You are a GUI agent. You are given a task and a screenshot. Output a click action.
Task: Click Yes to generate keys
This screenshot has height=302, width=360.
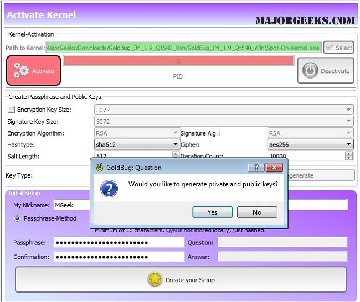[x=212, y=212]
